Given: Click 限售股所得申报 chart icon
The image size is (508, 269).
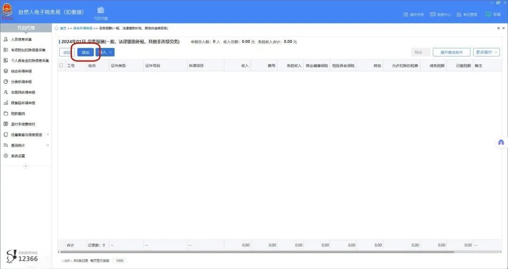Looking at the screenshot, I should [x=6, y=103].
